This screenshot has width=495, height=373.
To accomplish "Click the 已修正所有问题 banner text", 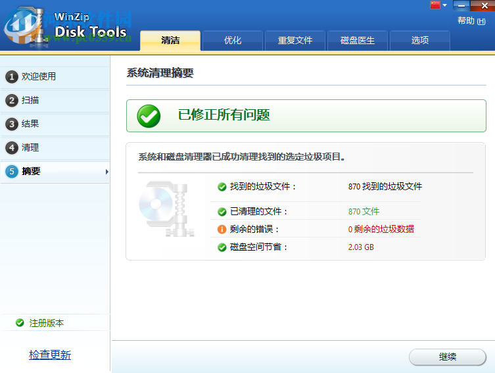I will [x=224, y=114].
